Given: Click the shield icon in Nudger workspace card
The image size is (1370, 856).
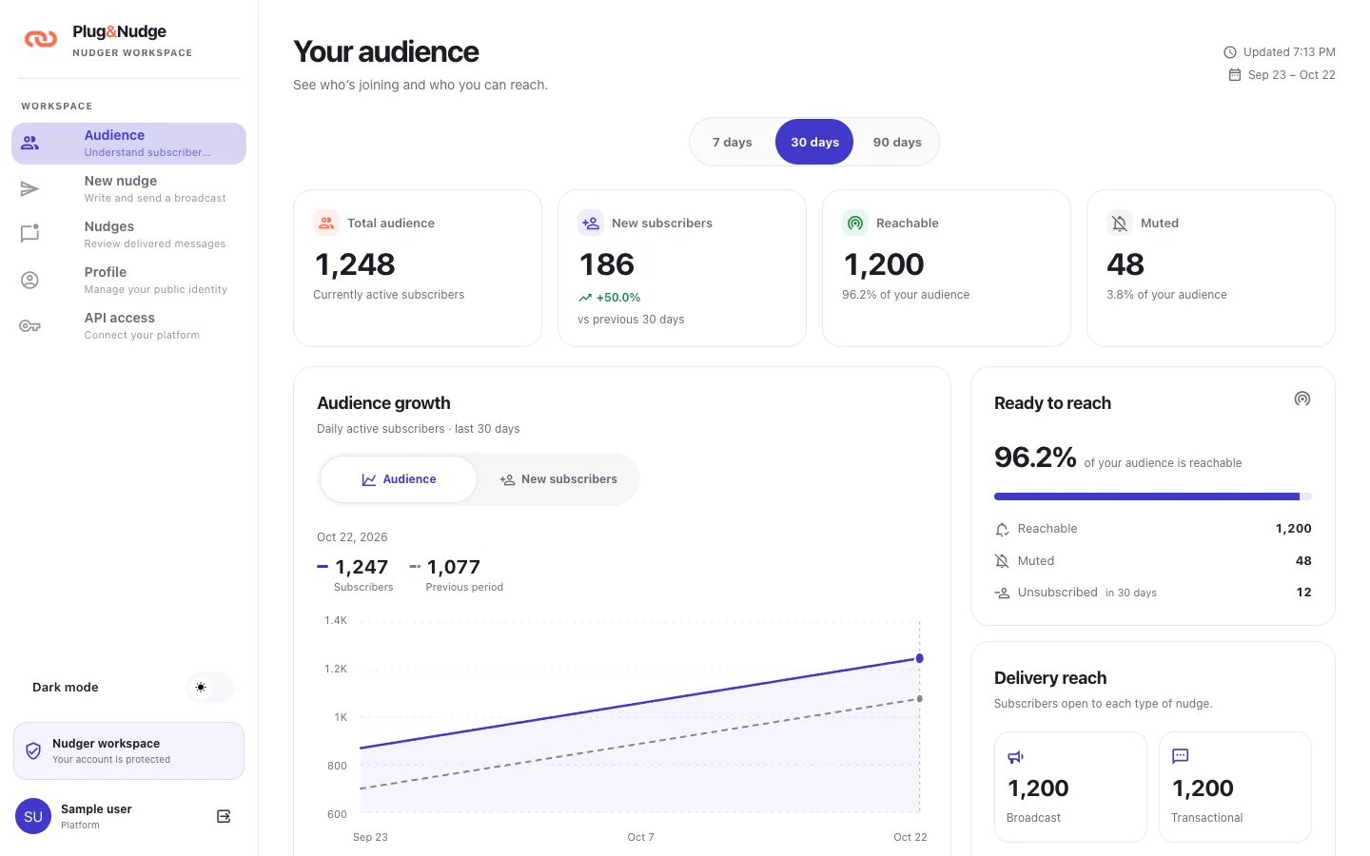Looking at the screenshot, I should (x=33, y=751).
